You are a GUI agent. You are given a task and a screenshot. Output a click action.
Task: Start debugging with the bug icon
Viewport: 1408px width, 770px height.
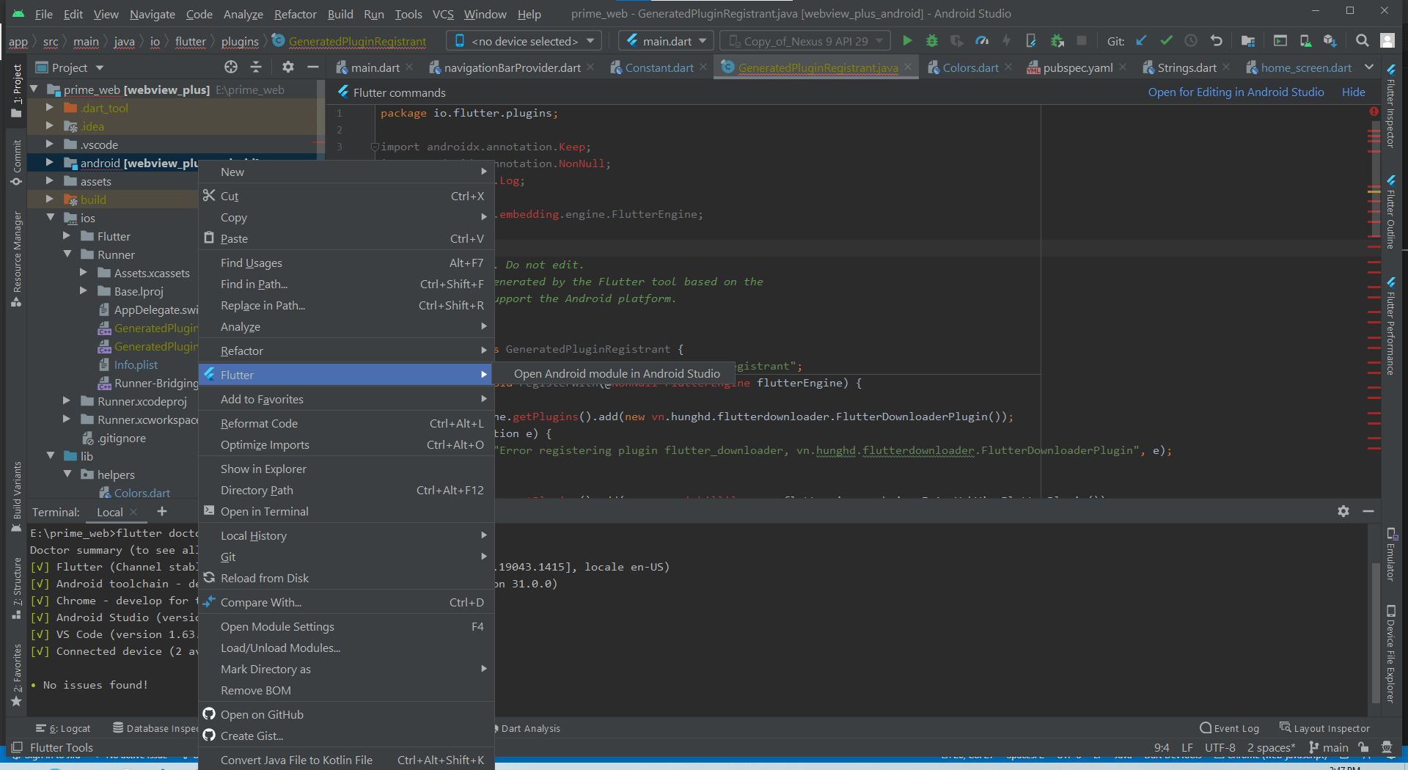(932, 41)
